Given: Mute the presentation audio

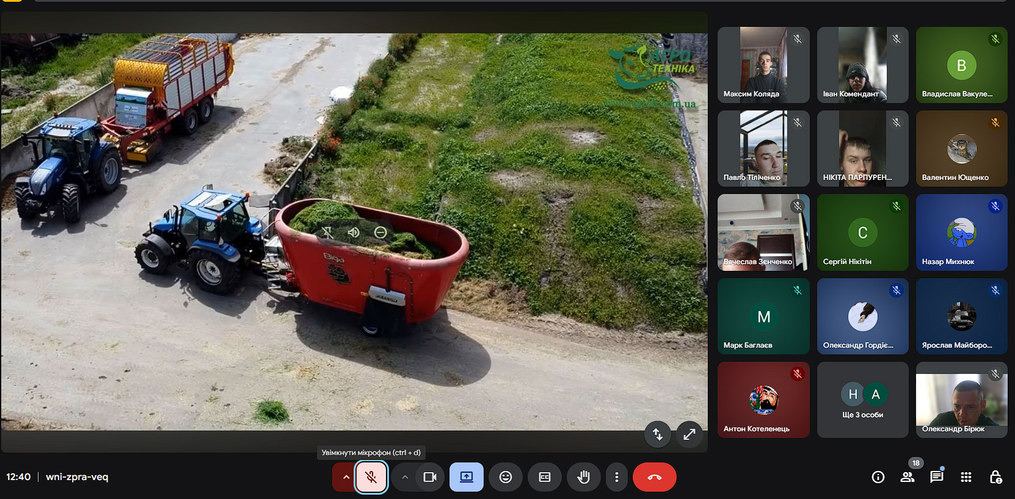Looking at the screenshot, I should click(x=354, y=232).
